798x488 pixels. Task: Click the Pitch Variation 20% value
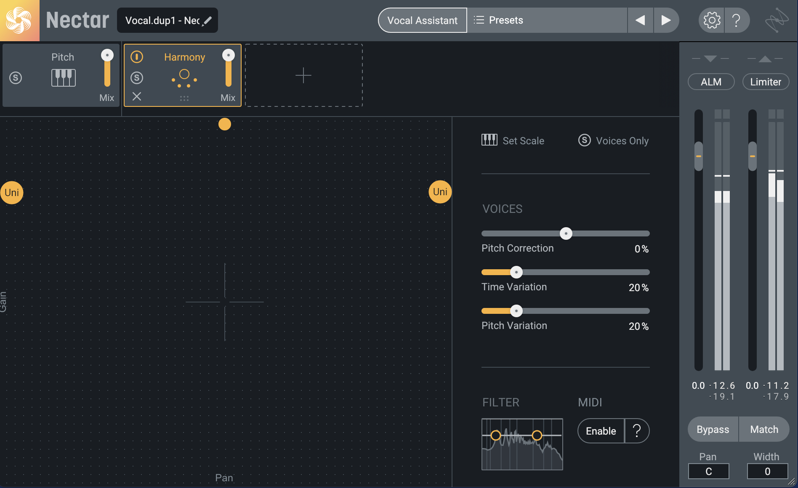[638, 326]
